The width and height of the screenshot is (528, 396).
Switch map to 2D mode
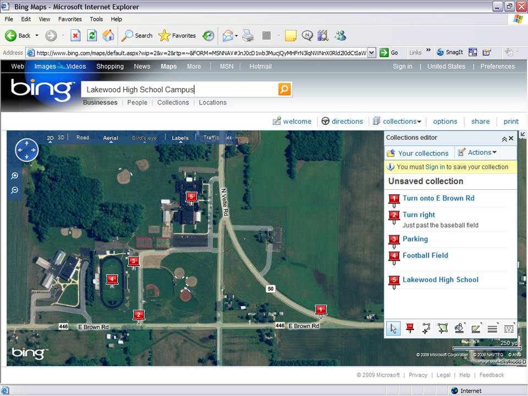tap(50, 137)
